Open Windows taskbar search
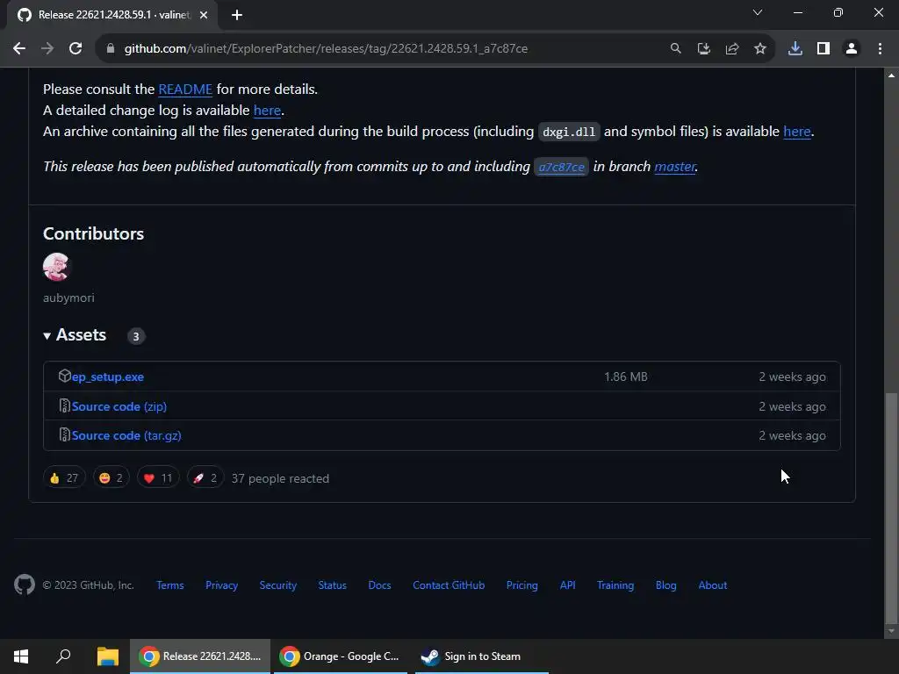Viewport: 899px width, 674px height. pos(63,656)
